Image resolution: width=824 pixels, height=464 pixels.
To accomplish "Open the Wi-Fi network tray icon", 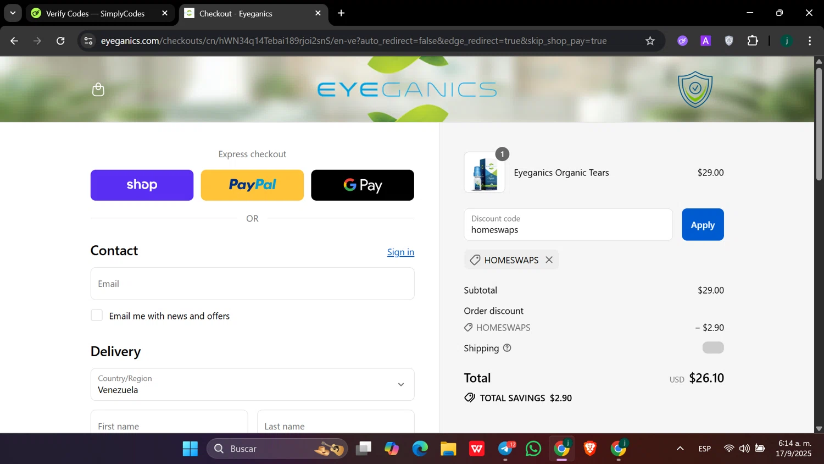I will (729, 449).
